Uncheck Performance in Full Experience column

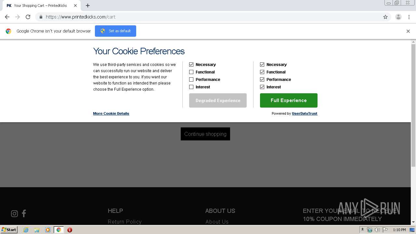(262, 79)
